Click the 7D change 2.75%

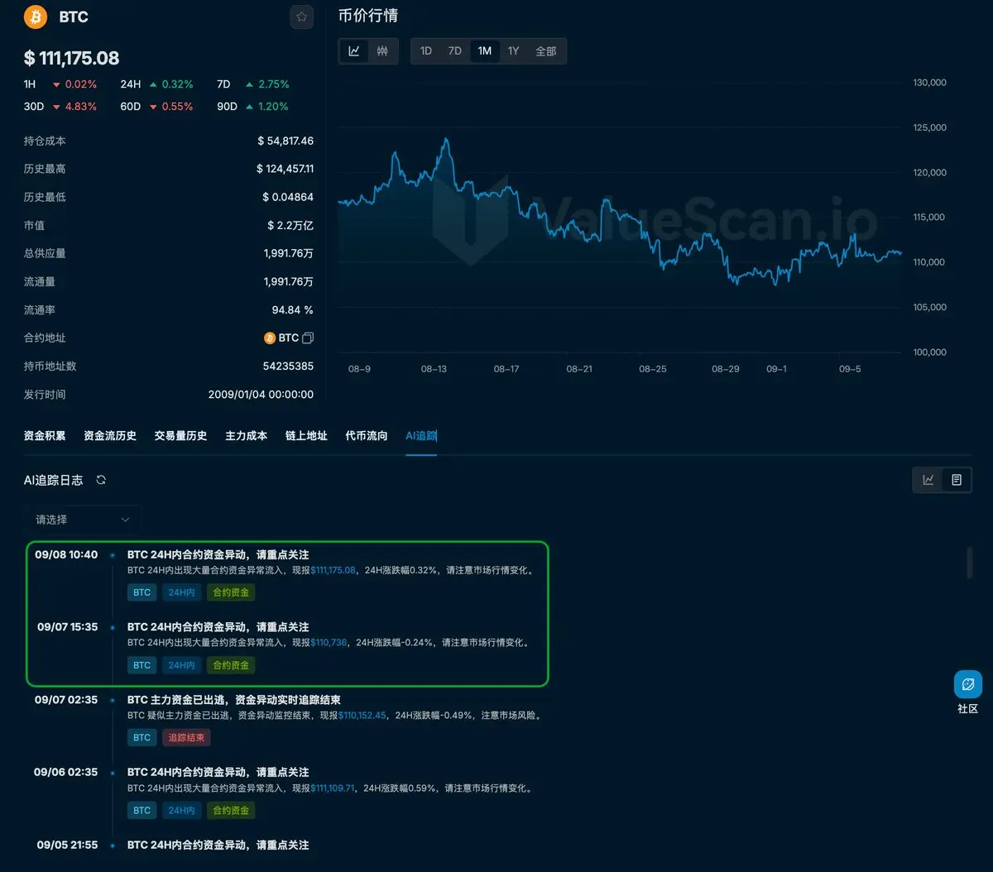click(274, 84)
